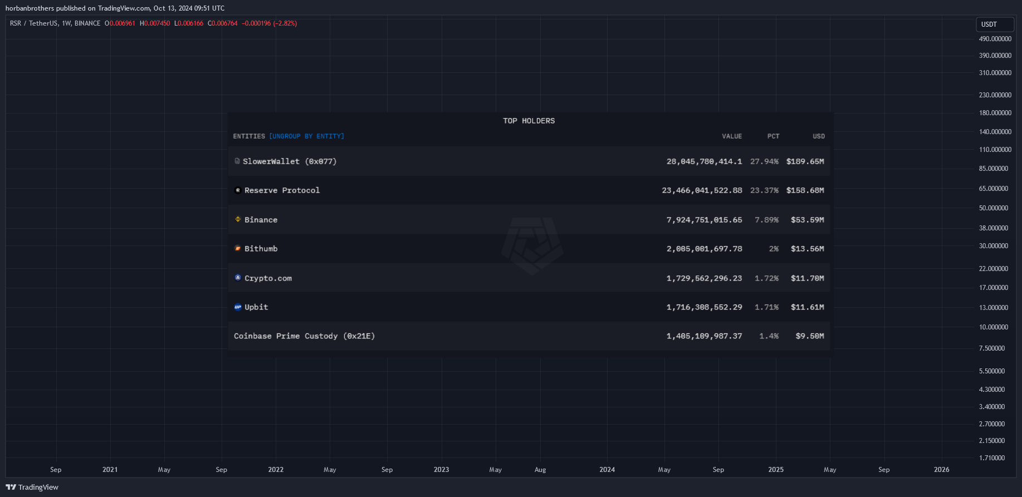Click the horbanbrothers publisher name
The image size is (1022, 497).
[30, 8]
